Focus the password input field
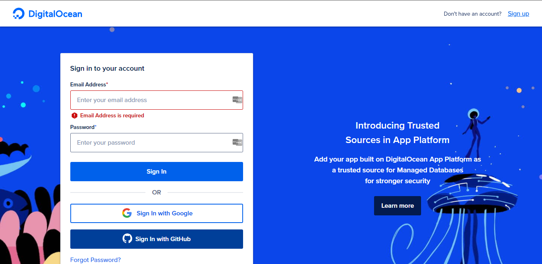Viewport: 542px width, 264px height. pos(157,143)
